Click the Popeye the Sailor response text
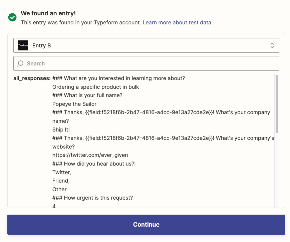 [74, 104]
